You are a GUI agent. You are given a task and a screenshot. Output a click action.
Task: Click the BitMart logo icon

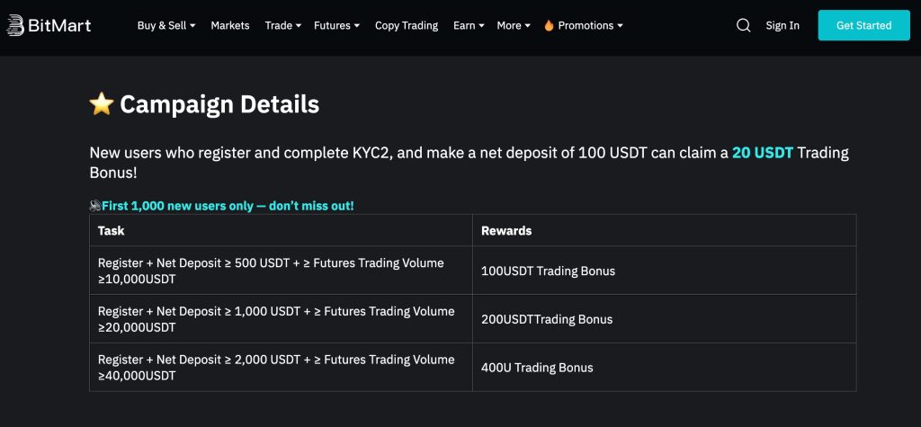[x=15, y=25]
